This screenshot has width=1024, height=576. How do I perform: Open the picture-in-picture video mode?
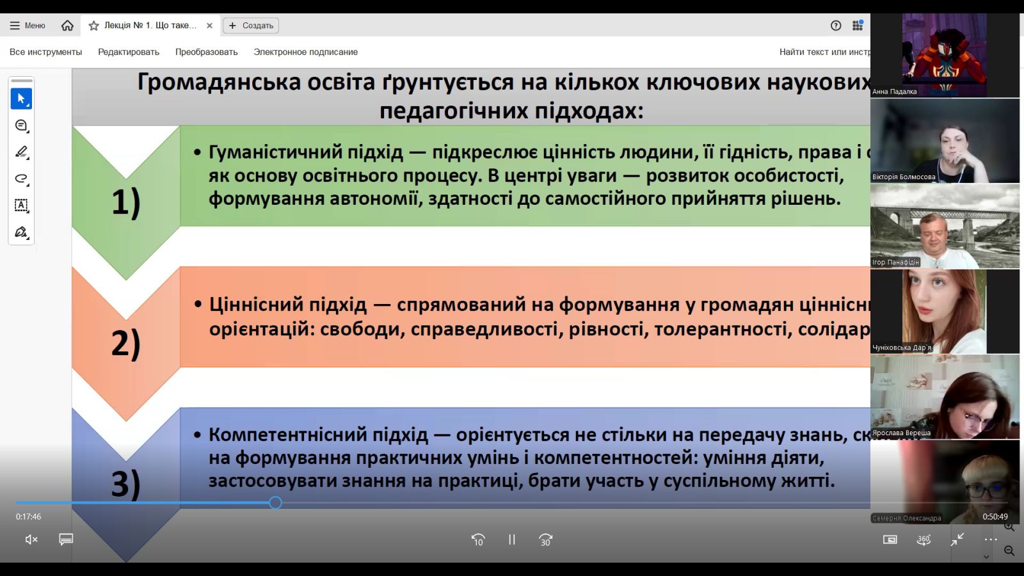[890, 540]
